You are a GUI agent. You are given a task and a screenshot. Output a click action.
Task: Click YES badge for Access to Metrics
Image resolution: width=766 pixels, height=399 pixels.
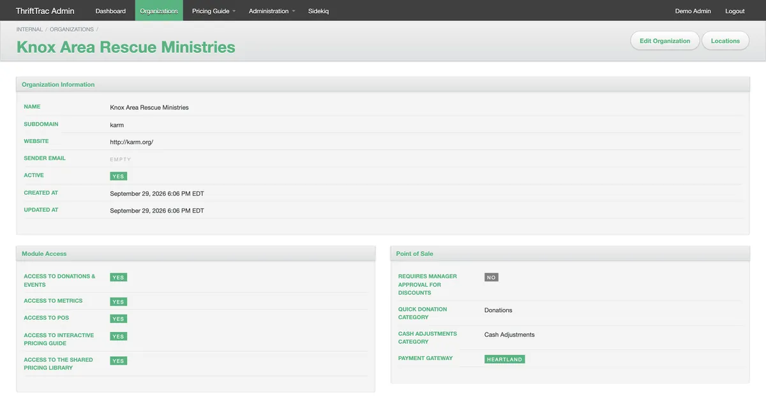tap(118, 302)
